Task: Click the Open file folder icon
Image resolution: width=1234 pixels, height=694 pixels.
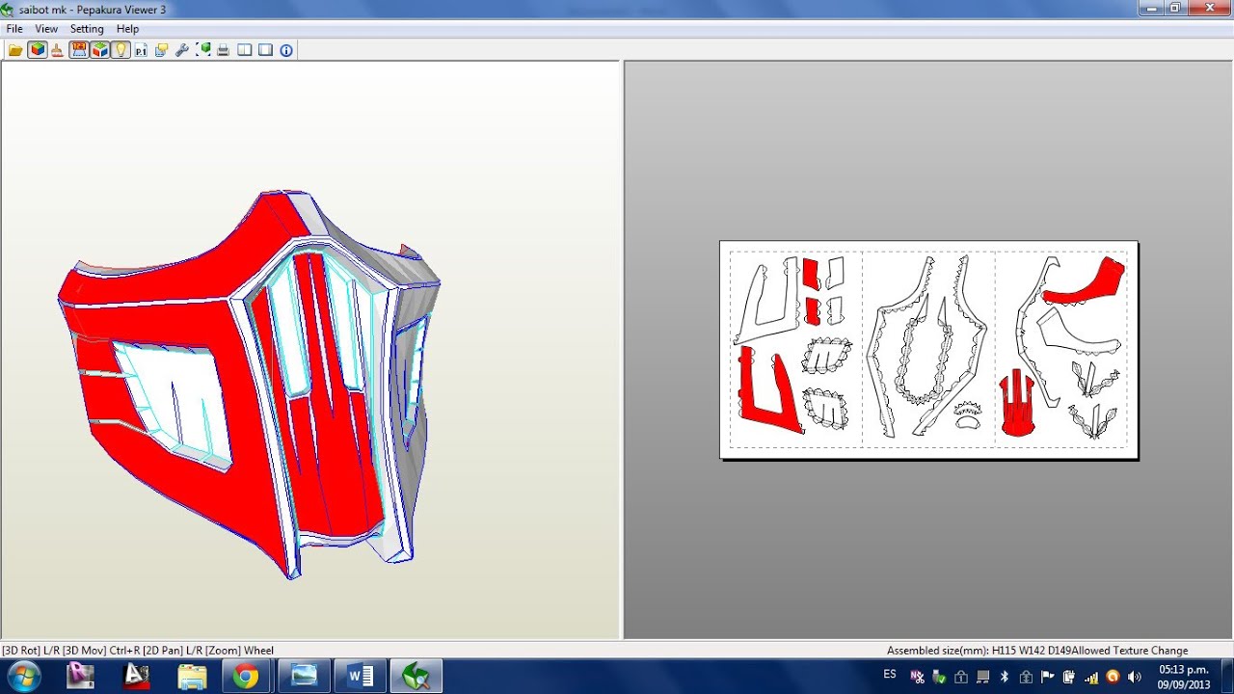Action: [x=15, y=50]
